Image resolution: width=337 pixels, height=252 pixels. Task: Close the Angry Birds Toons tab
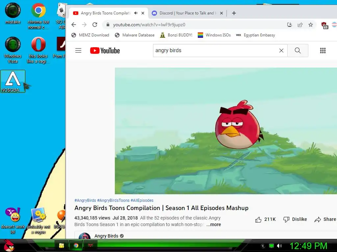click(x=143, y=13)
